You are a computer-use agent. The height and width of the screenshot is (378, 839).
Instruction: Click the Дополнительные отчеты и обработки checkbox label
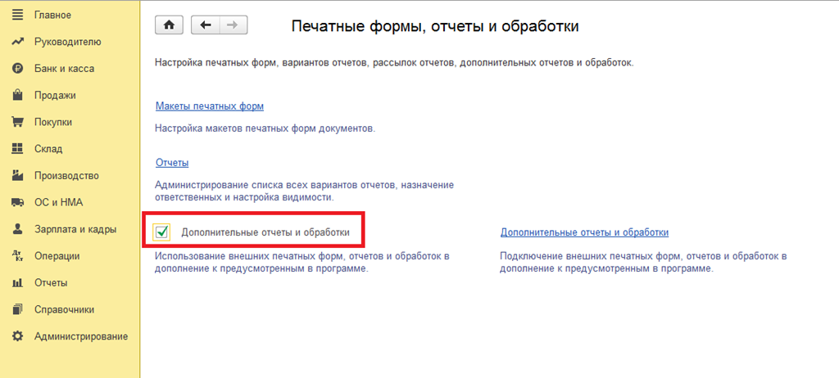click(265, 232)
